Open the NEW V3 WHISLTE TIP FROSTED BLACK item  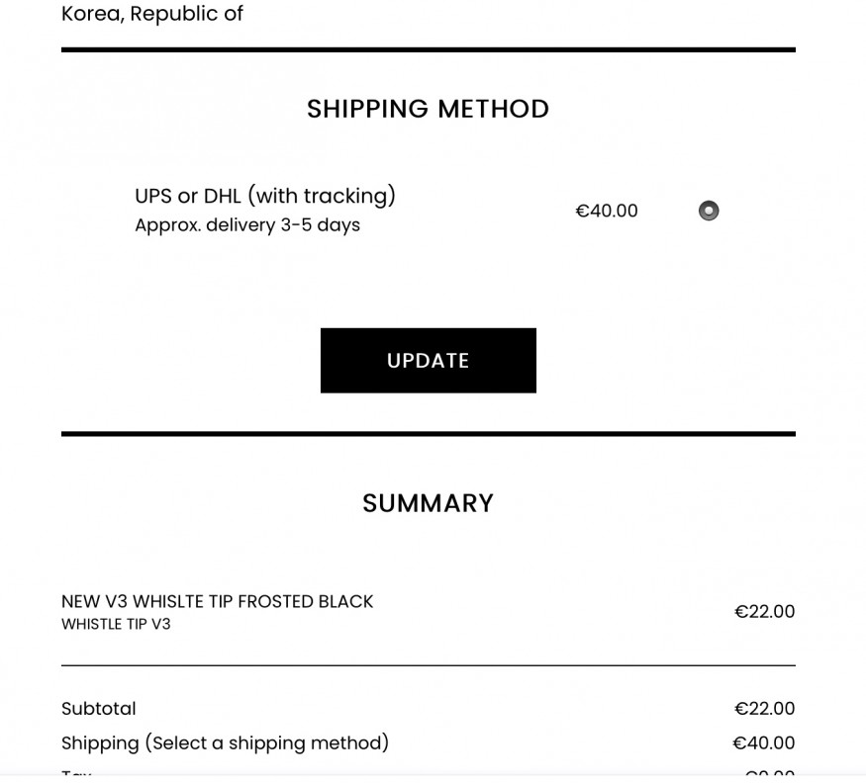coord(218,601)
